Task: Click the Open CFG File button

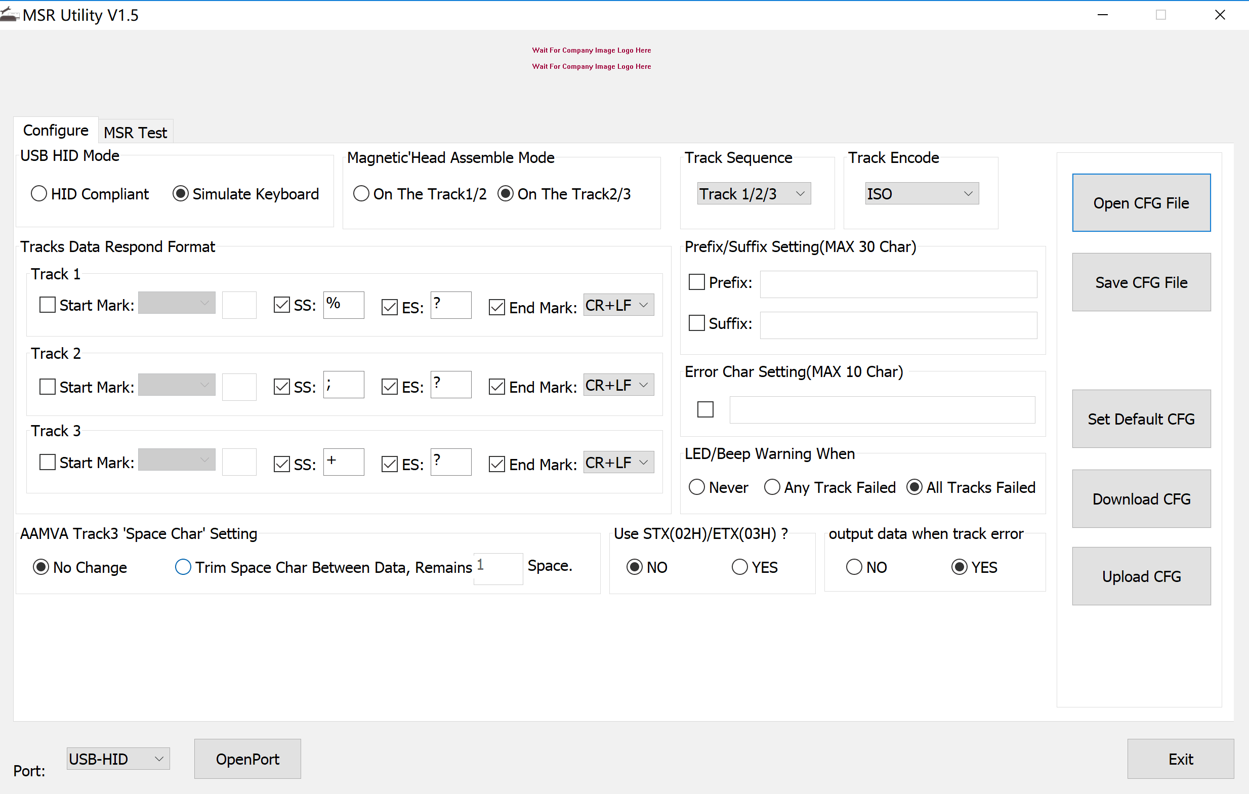Action: 1142,202
